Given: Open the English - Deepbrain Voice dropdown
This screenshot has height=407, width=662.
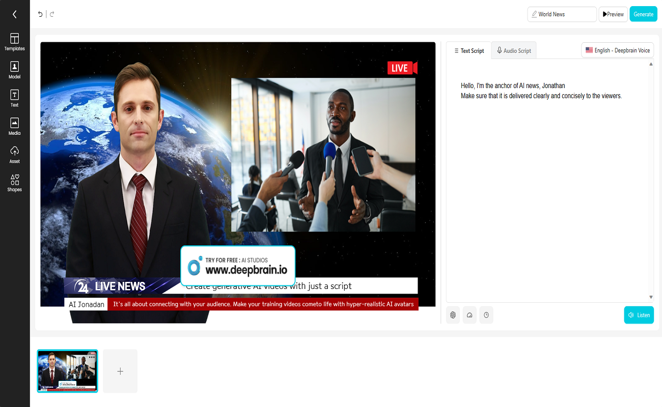Looking at the screenshot, I should coord(617,50).
